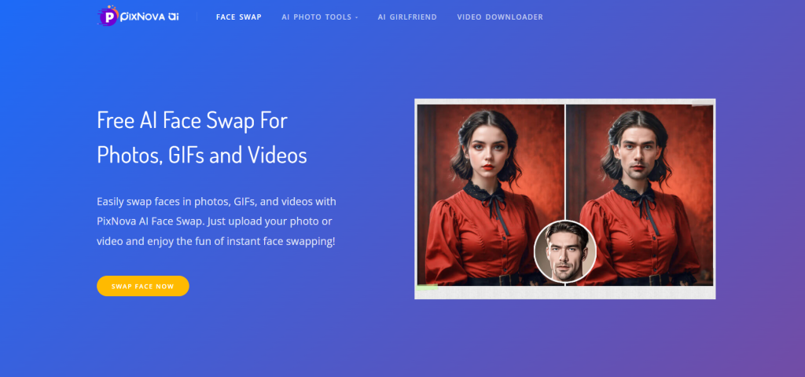
Task: Click the circular male face source thumbnail
Action: pos(564,251)
